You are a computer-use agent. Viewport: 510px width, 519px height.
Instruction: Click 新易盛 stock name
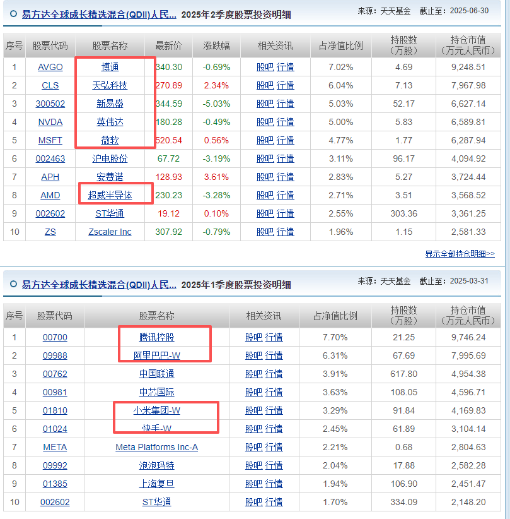click(x=110, y=104)
